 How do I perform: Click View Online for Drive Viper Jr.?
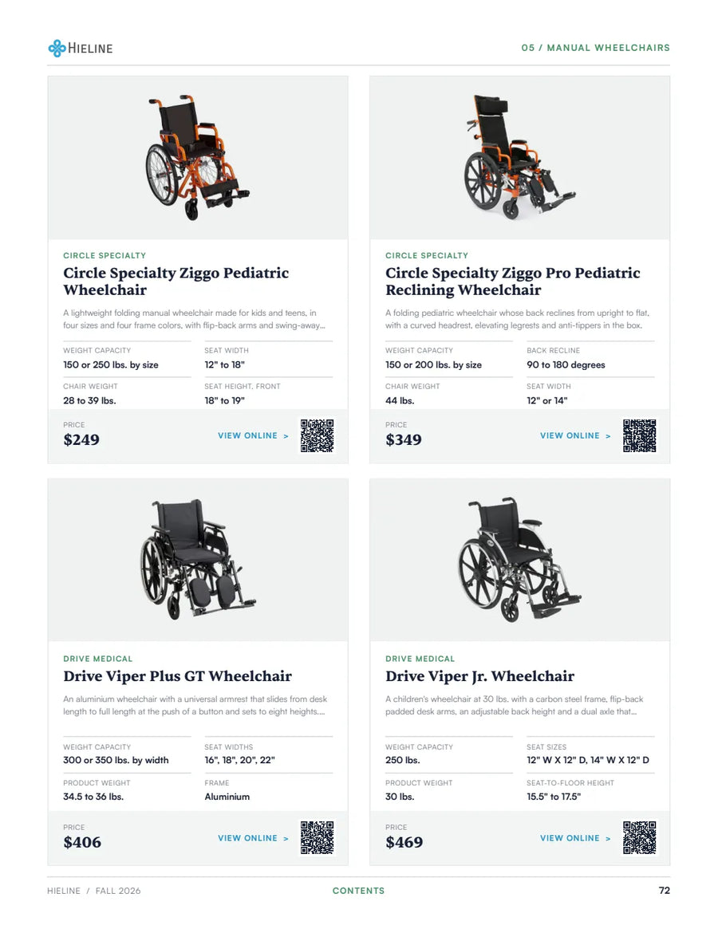575,838
